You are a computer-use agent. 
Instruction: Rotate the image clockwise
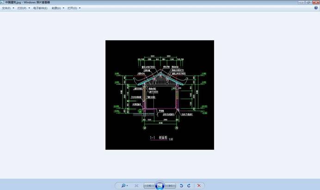[189, 185]
